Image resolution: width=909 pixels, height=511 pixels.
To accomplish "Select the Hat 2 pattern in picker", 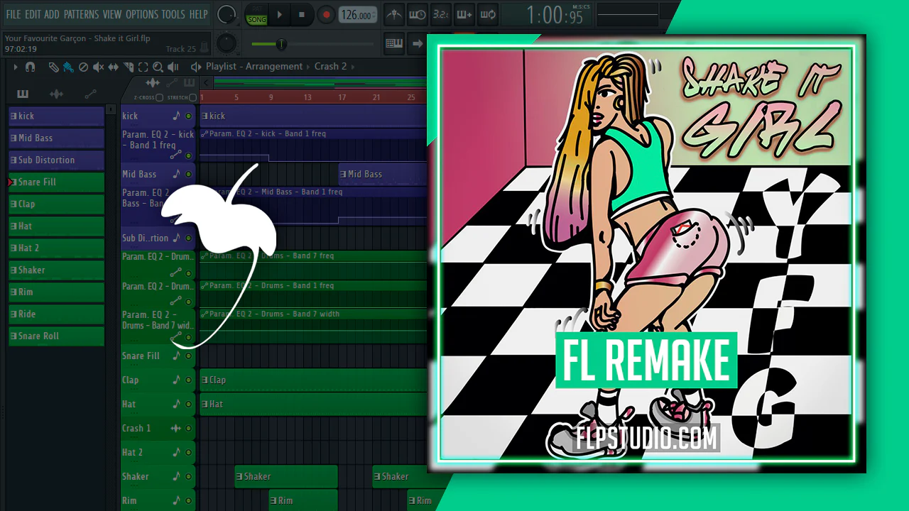I will [x=56, y=248].
